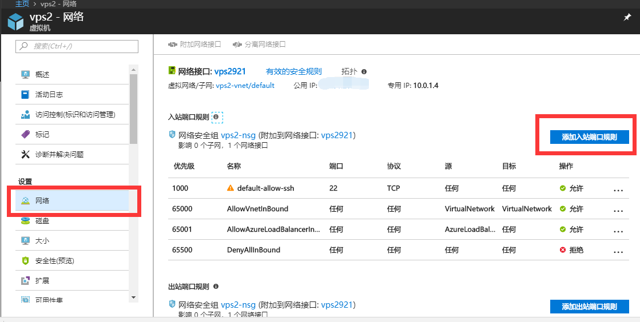Click the pin icon in the header

(627, 18)
